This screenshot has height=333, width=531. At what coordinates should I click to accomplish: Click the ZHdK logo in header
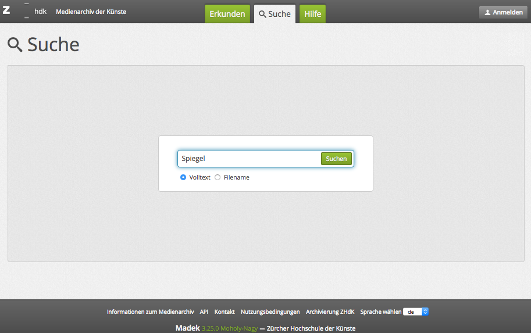click(24, 12)
